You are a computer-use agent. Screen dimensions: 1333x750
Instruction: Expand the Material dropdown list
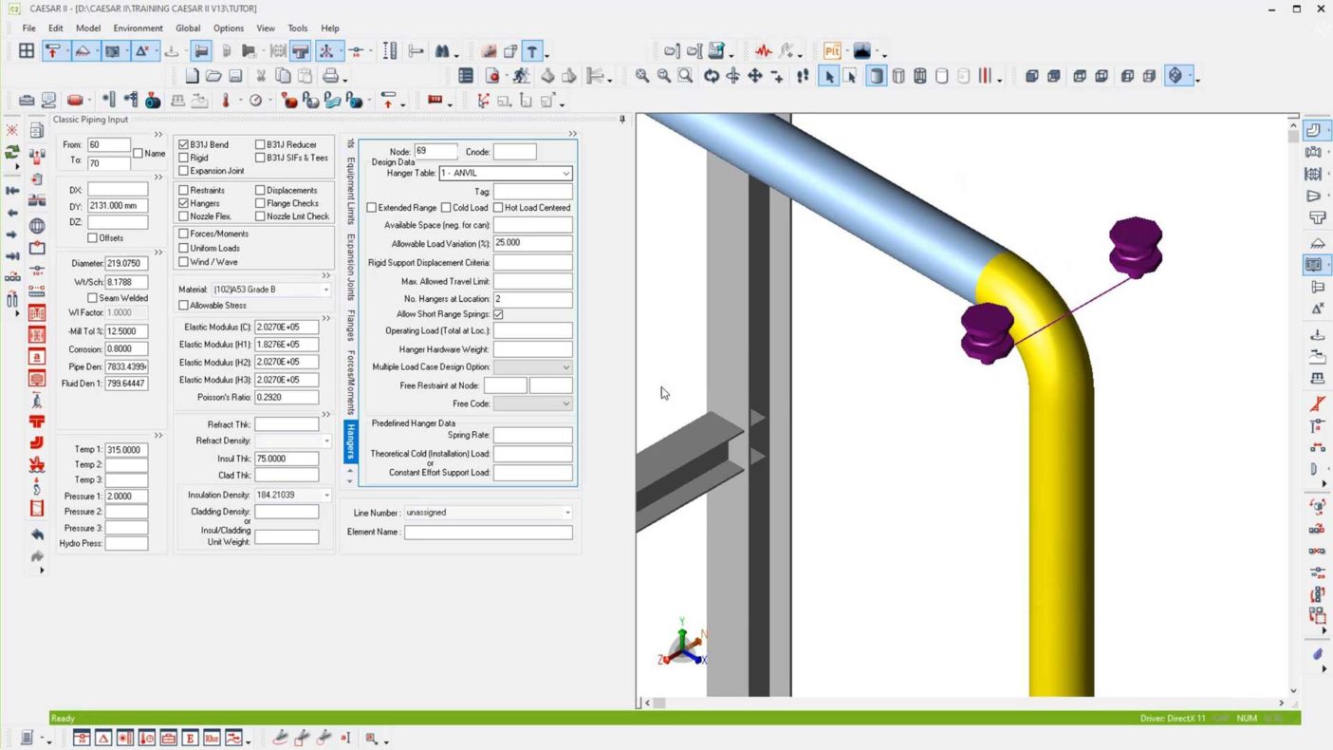pyautogui.click(x=325, y=290)
